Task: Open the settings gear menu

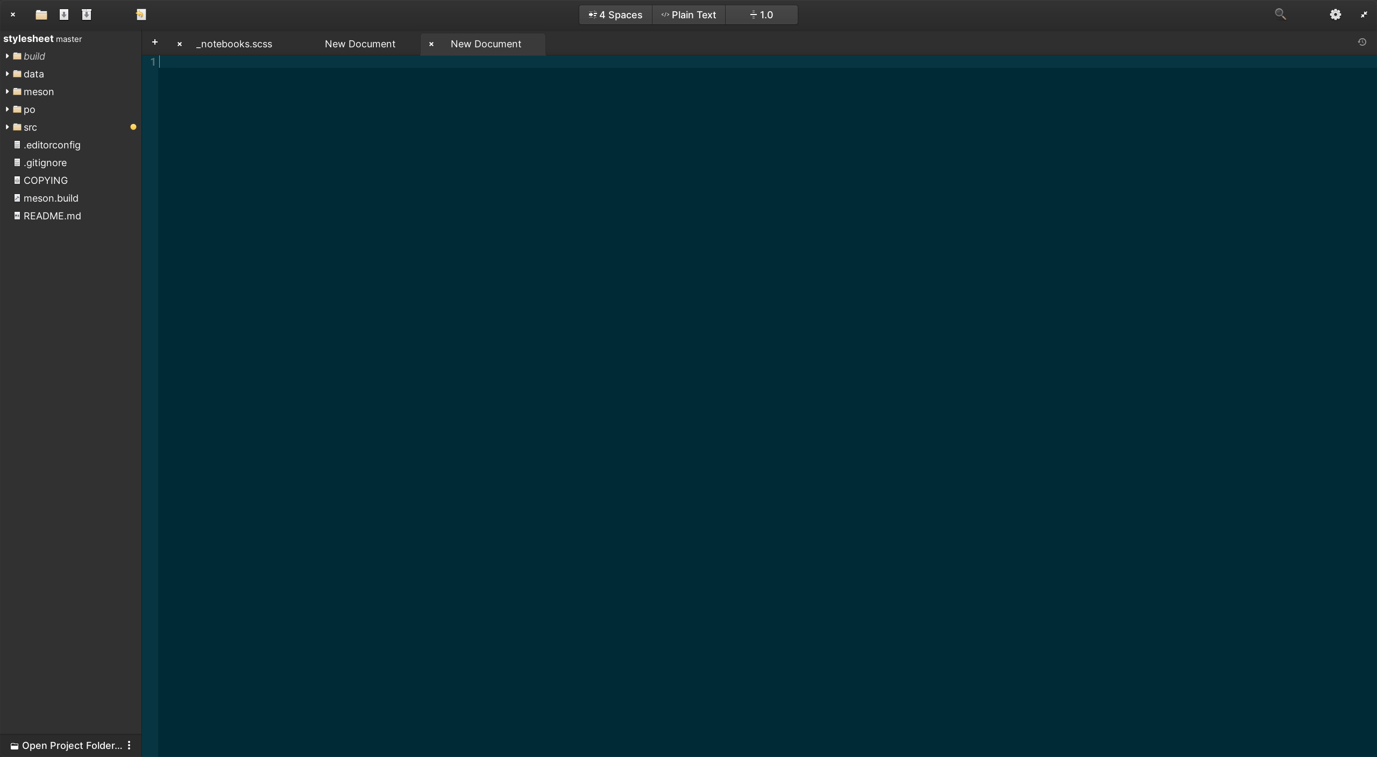Action: pyautogui.click(x=1335, y=15)
